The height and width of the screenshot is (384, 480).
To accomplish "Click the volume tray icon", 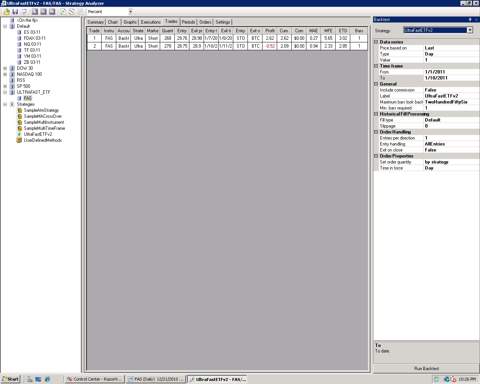I will (453, 379).
